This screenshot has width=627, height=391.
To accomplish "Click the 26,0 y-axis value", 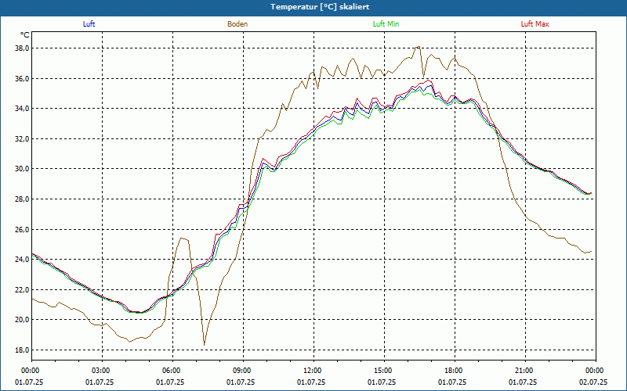I will click(x=22, y=229).
